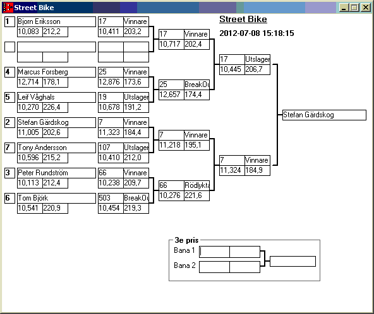This screenshot has height=314, width=374.
Task: Click the semifinal time 10,445 cell
Action: 232,69
